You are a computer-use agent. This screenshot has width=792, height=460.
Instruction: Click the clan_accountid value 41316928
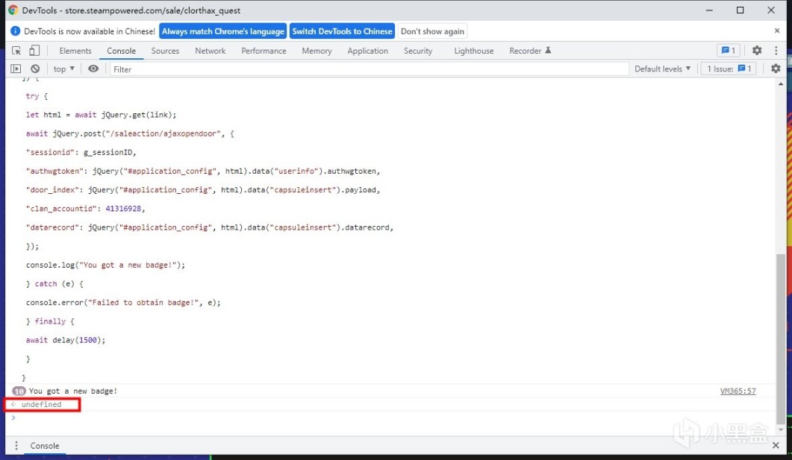[123, 209]
